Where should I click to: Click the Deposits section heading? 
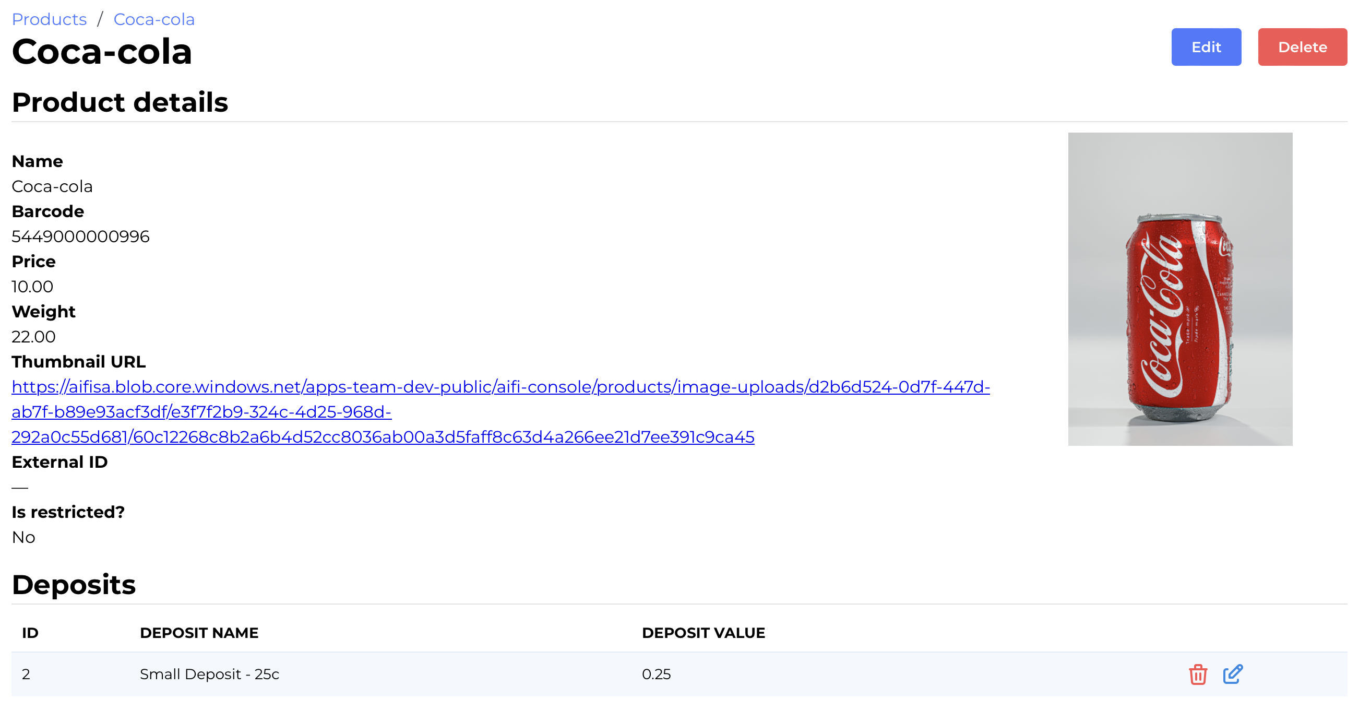[x=74, y=584]
